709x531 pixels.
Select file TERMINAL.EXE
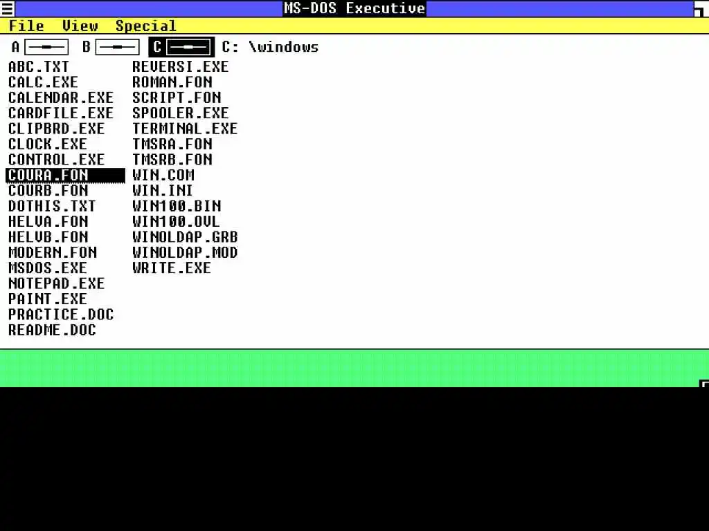[x=185, y=129]
